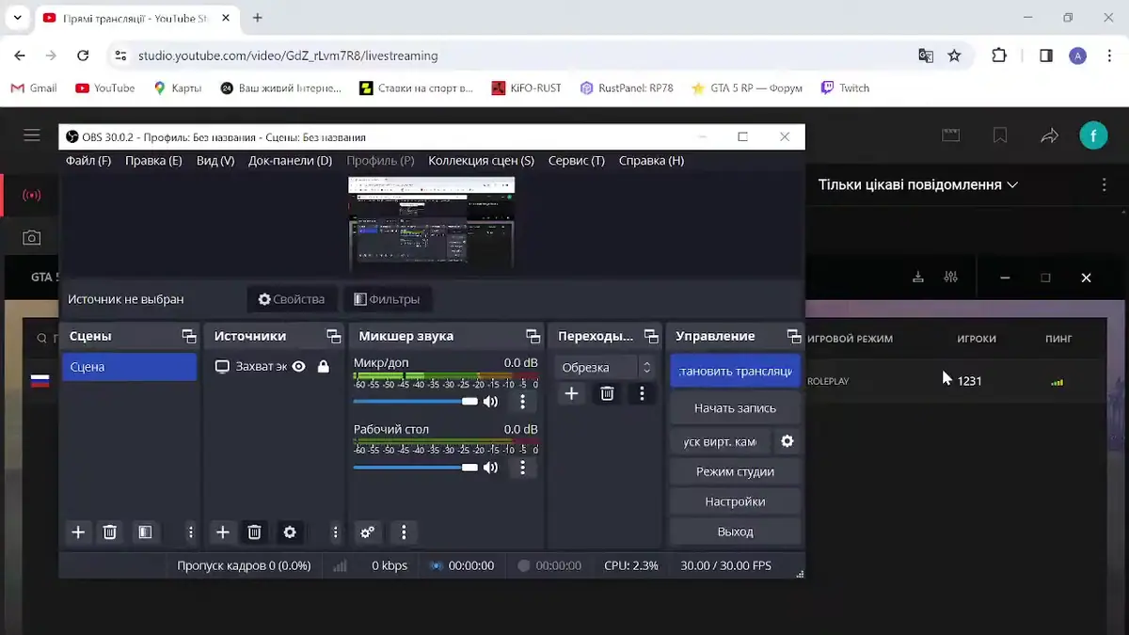Bookmark this page with star icon
The width and height of the screenshot is (1129, 635).
[x=954, y=56]
